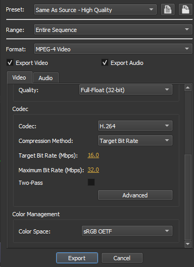The image size is (194, 267).
Task: Click the scroll up arrow in settings panel
Action: pos(188,87)
